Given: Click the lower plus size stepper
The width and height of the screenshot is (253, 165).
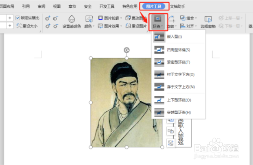Looking at the screenshot, I should tap(10, 26).
